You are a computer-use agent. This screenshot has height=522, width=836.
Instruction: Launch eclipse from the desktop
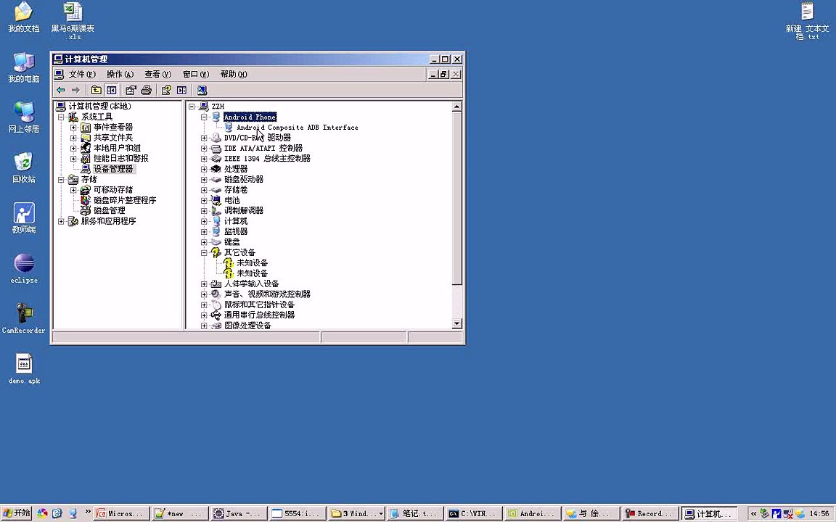24,268
